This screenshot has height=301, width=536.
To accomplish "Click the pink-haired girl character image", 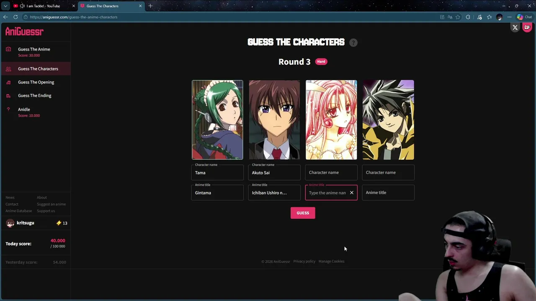I will coord(331,120).
